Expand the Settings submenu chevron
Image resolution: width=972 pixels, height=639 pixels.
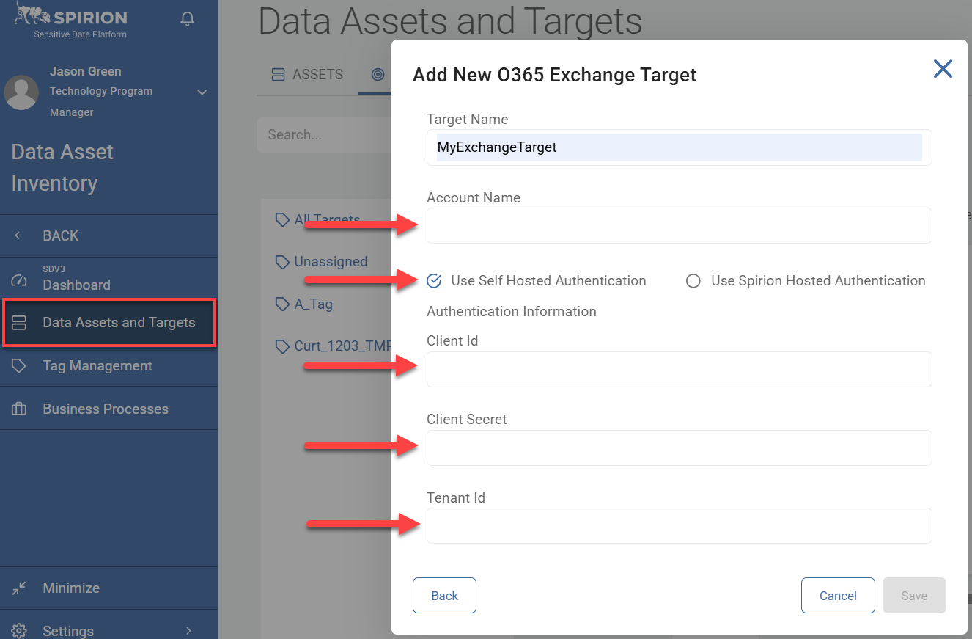(188, 631)
